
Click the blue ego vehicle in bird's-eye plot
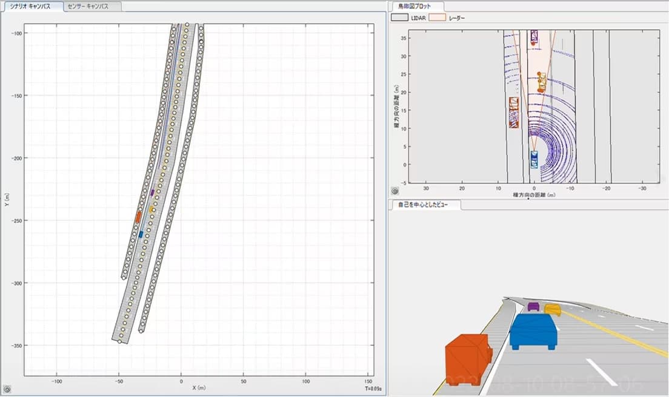(x=534, y=159)
